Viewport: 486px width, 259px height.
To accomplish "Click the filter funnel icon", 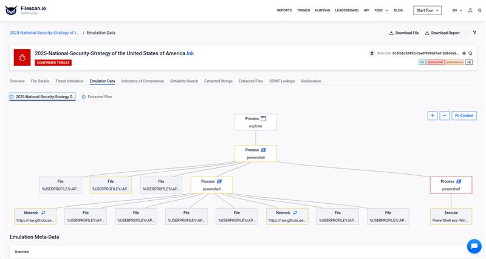I will click(x=474, y=33).
